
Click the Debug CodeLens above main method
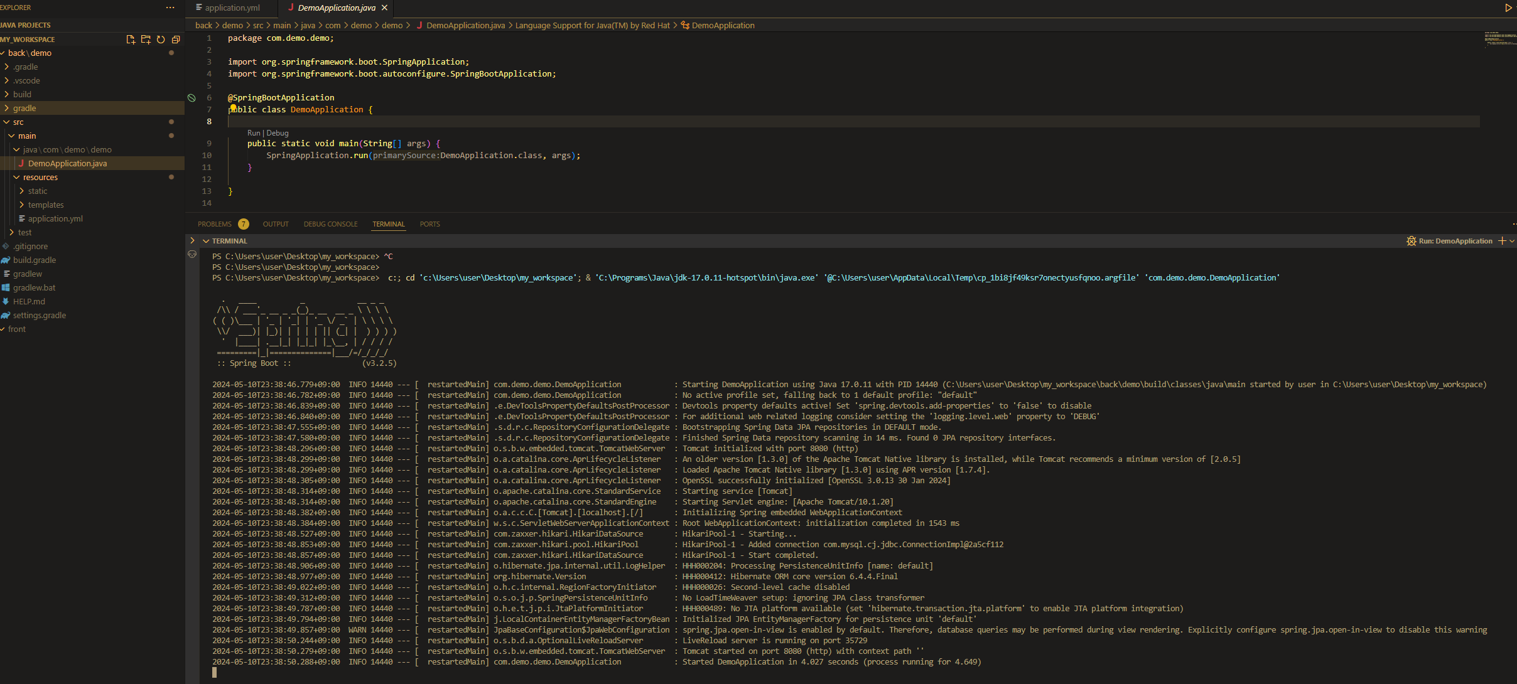click(278, 133)
